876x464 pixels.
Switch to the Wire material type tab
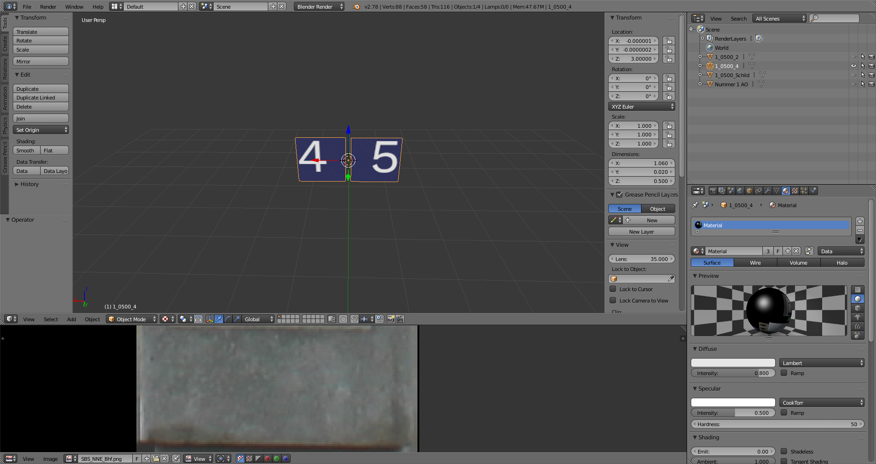[x=755, y=262]
